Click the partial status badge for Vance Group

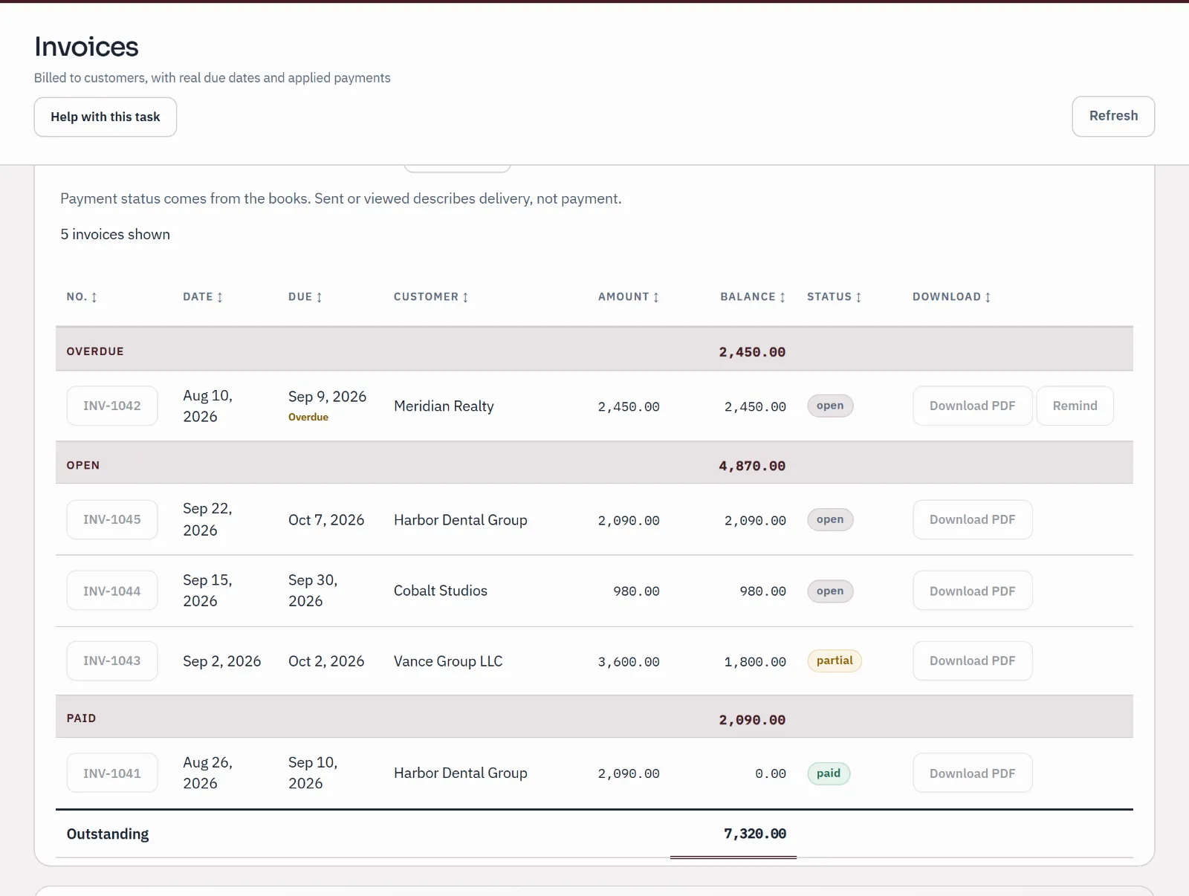[x=835, y=660]
